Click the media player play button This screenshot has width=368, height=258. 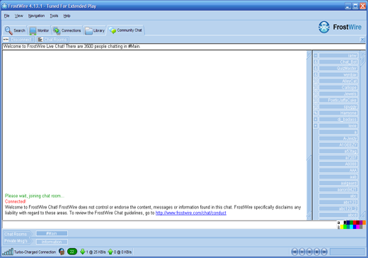pos(302,252)
